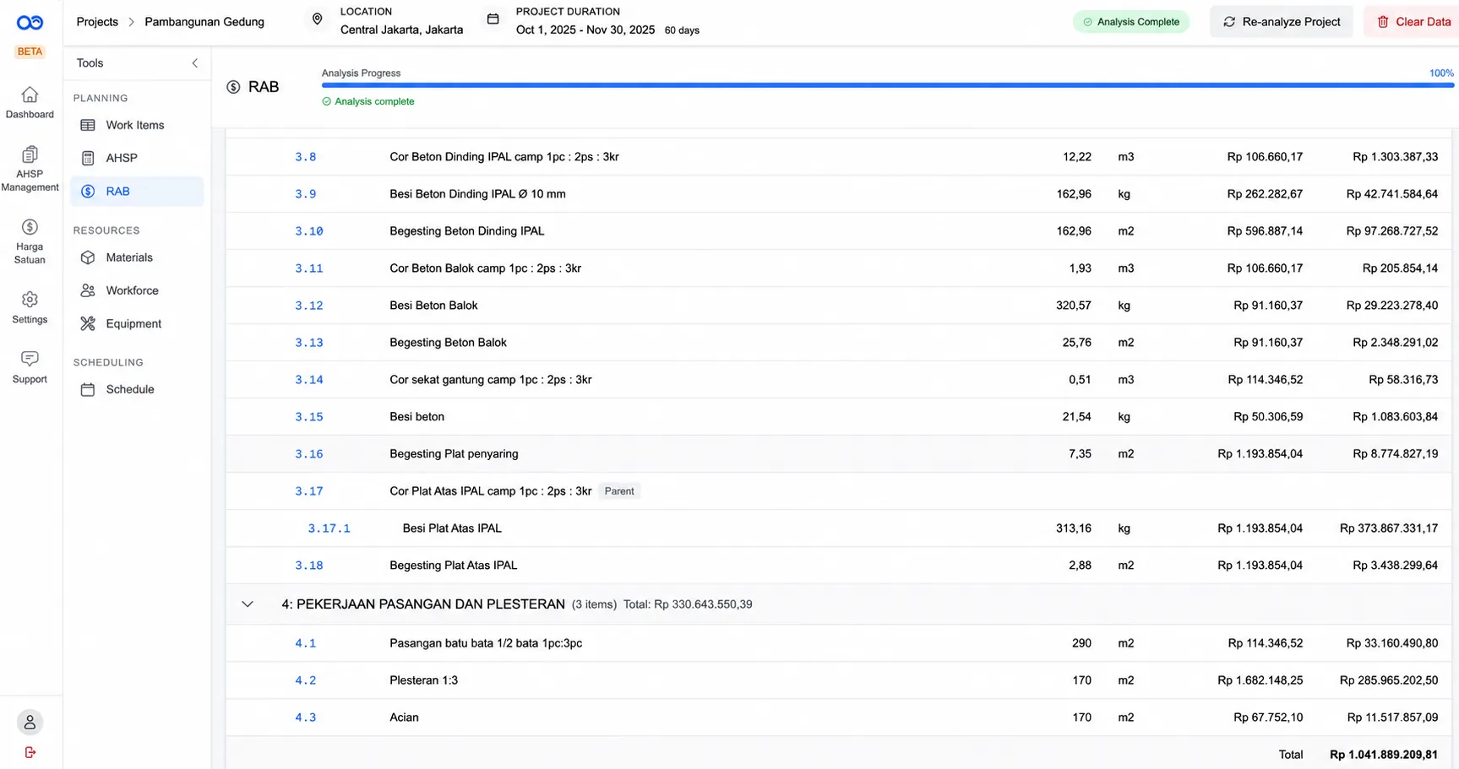
Task: Open Settings gear icon
Action: tap(30, 300)
